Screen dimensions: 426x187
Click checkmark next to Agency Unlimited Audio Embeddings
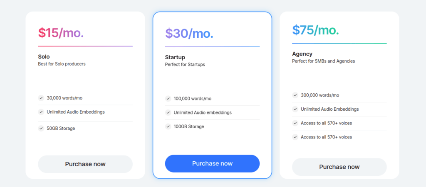[295, 109]
